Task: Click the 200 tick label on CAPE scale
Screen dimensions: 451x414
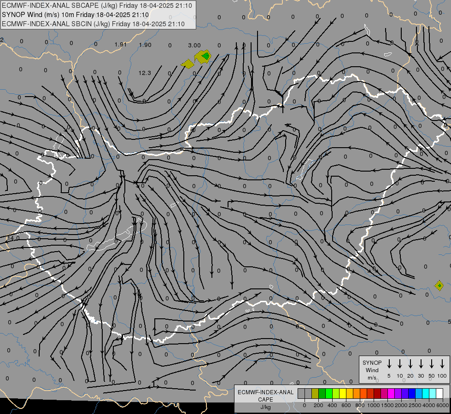Action: [x=318, y=405]
